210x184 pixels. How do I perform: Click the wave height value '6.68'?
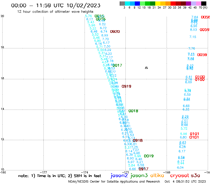click(x=186, y=106)
